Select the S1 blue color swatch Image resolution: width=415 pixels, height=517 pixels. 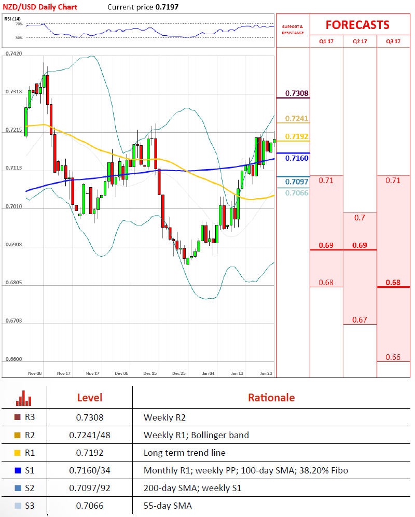point(18,470)
